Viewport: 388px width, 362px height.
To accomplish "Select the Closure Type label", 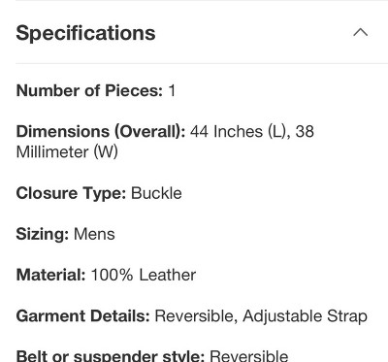I will (71, 193).
